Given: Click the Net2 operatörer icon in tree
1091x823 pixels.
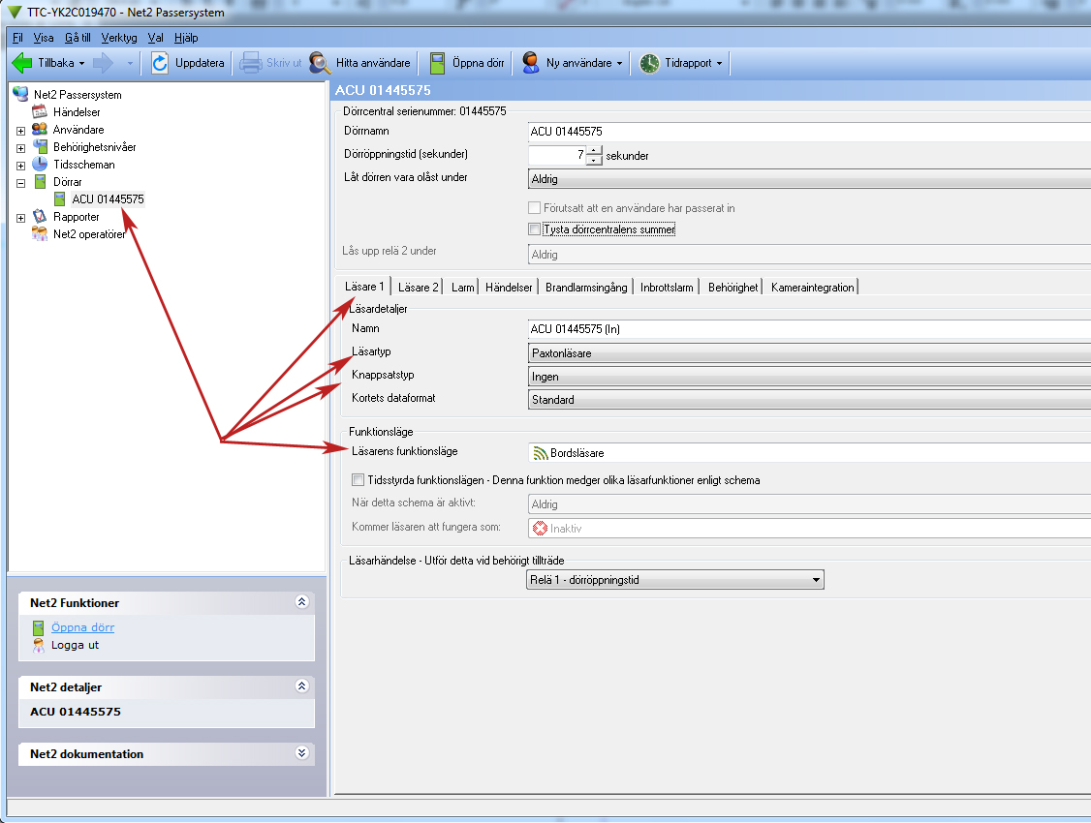Looking at the screenshot, I should [x=40, y=233].
